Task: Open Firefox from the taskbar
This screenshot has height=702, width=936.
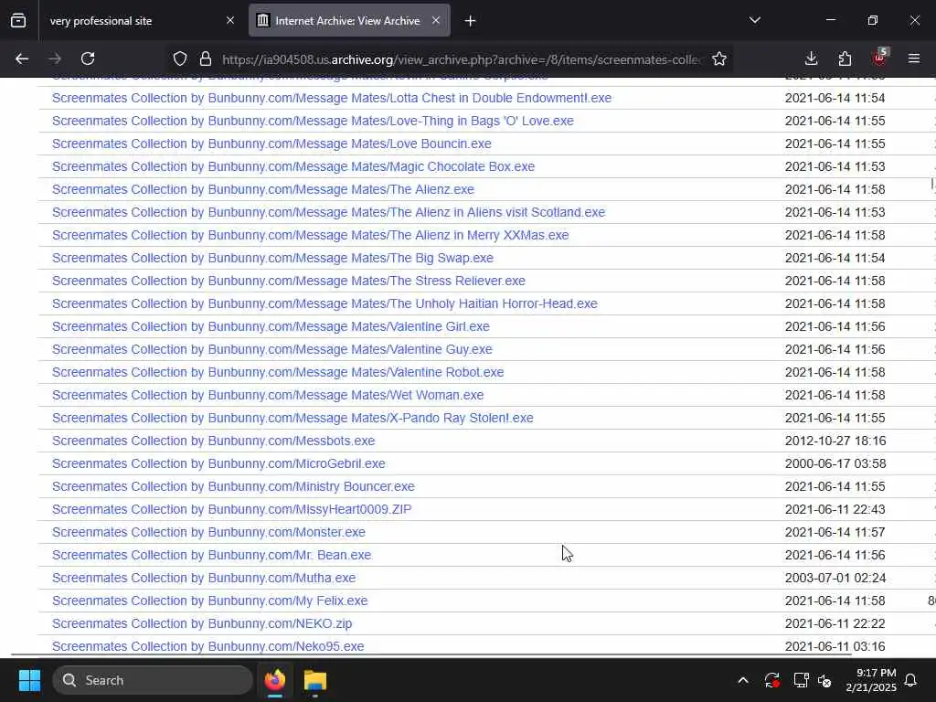Action: click(x=275, y=680)
